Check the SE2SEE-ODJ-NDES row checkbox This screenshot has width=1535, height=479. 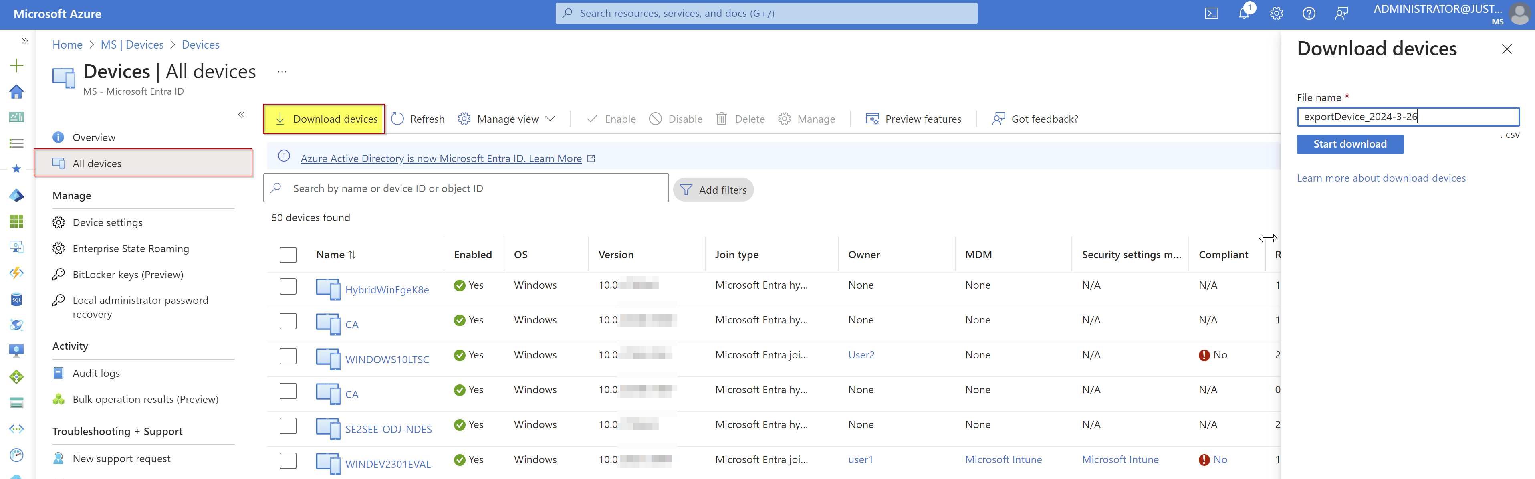(288, 425)
